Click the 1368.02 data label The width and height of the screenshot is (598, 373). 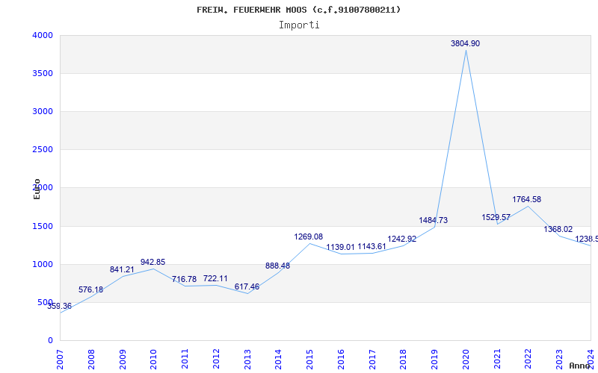[x=558, y=229]
